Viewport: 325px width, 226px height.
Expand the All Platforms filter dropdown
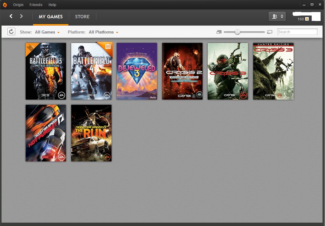[x=103, y=32]
